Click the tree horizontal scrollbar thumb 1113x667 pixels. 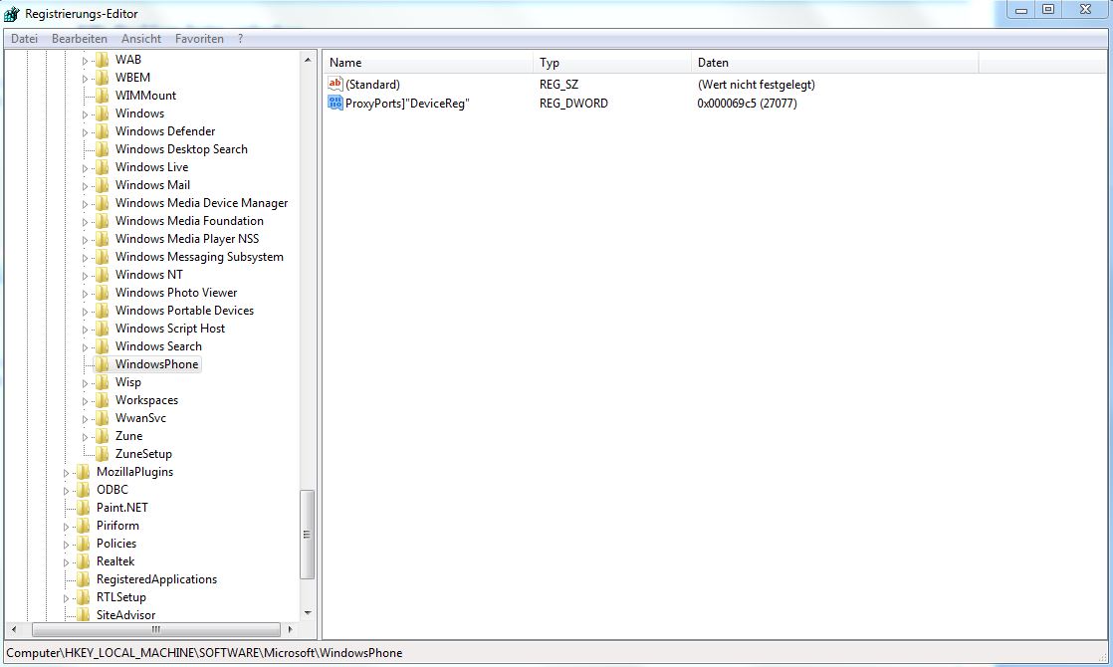point(156,629)
